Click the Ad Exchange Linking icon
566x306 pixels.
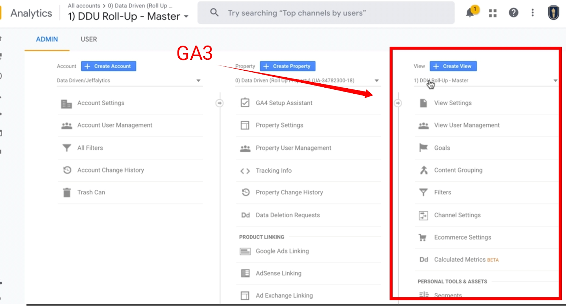coord(245,295)
